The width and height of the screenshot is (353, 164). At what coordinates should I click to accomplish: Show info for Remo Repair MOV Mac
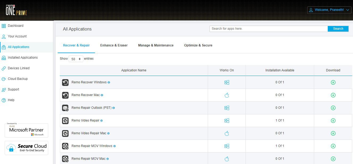(107, 159)
